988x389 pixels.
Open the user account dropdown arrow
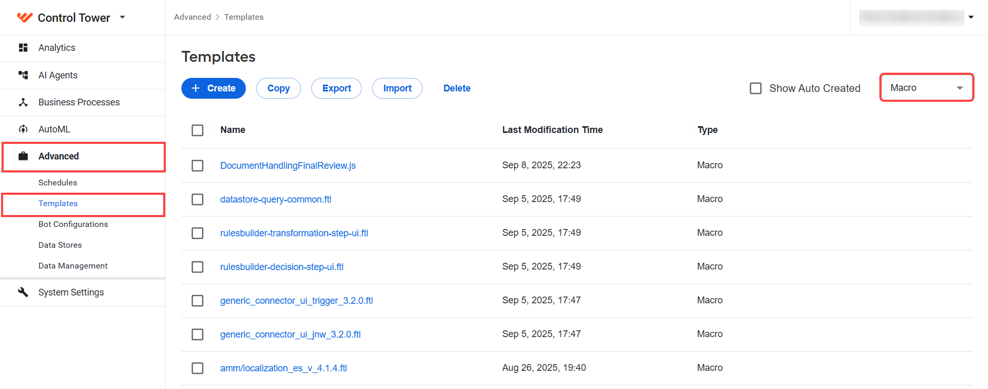pyautogui.click(x=970, y=17)
